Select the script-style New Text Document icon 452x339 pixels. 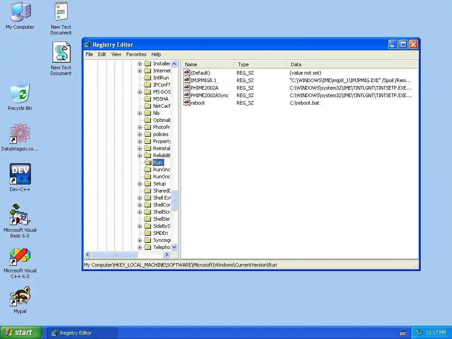61,52
